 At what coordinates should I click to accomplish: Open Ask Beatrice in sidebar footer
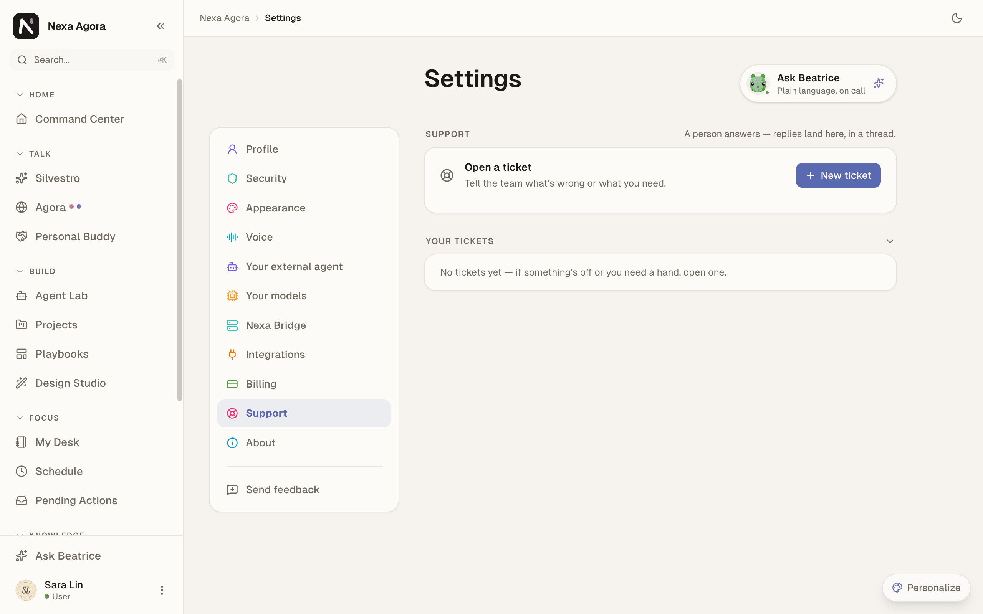pyautogui.click(x=91, y=556)
